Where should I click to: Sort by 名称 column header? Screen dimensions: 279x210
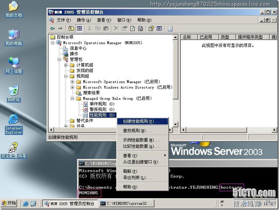pyautogui.click(x=189, y=37)
